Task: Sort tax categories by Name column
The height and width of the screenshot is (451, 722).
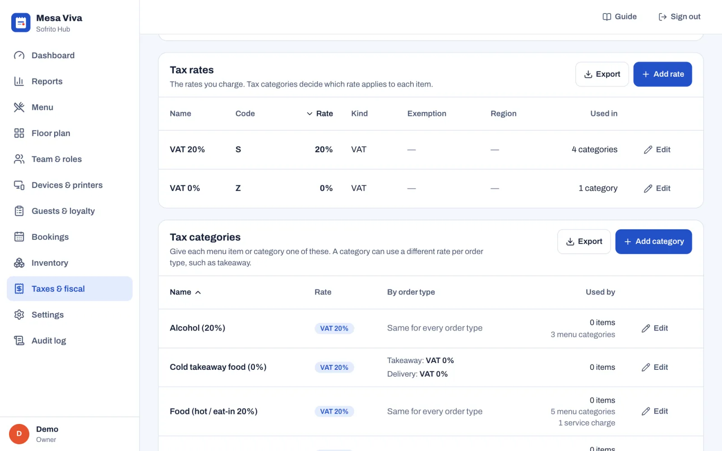Action: (185, 292)
